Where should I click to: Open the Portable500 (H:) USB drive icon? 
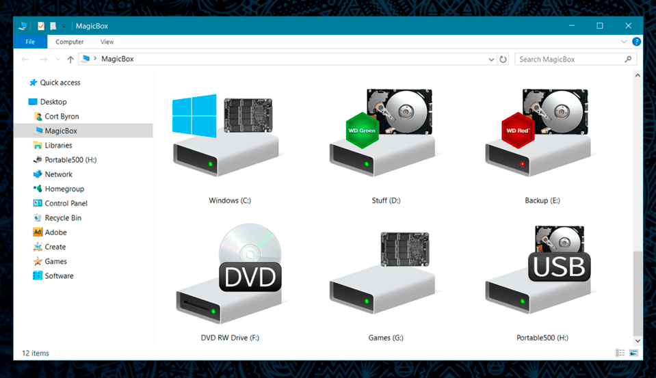(538, 270)
